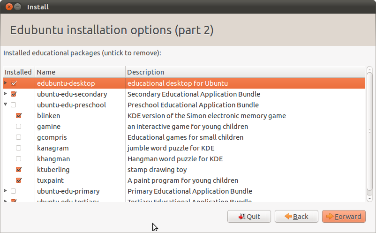This screenshot has height=233, width=376.
Task: Select the tuxpaint package name
Action: tap(50, 180)
